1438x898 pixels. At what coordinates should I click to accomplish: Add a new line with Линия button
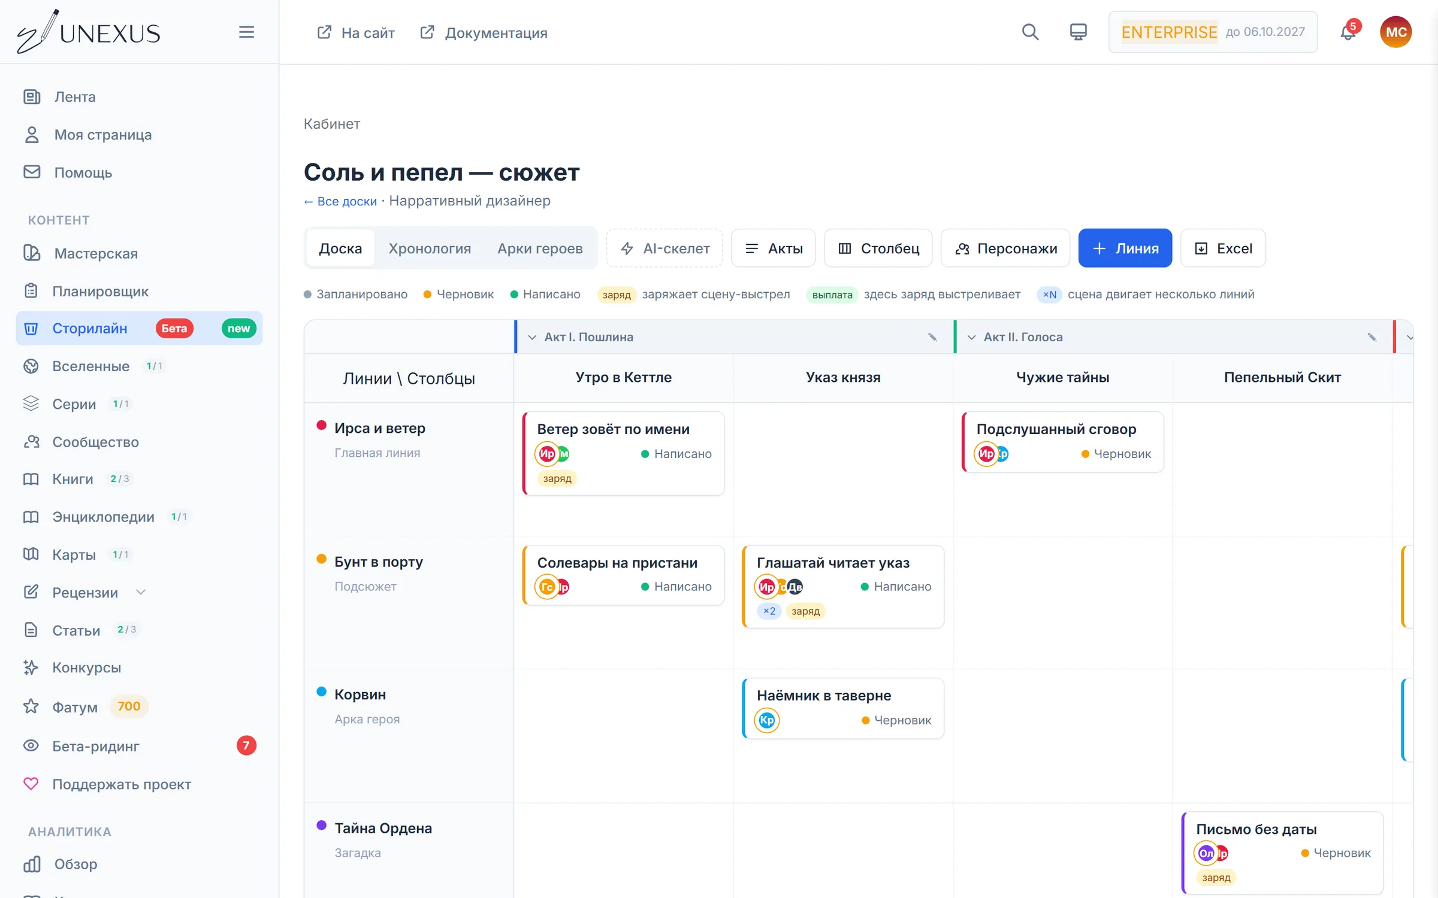tap(1125, 248)
